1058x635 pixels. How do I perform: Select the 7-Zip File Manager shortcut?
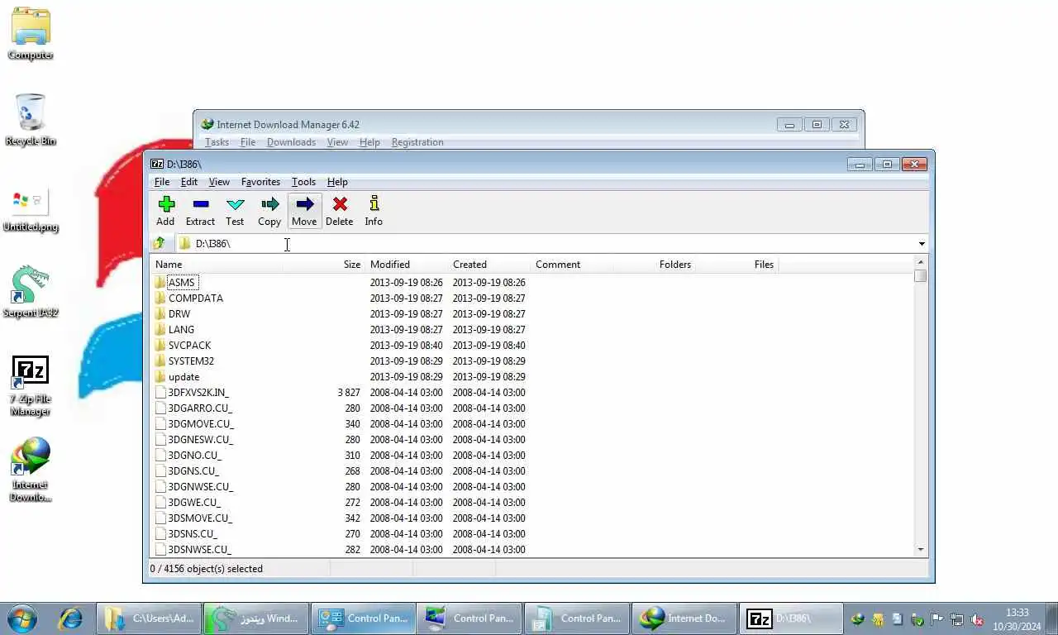tap(31, 385)
